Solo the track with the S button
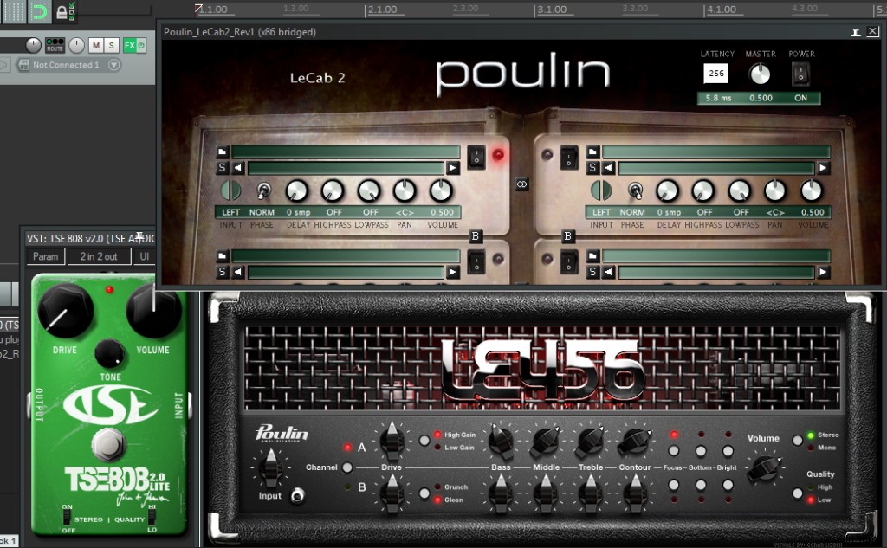The width and height of the screenshot is (887, 548). coord(112,45)
